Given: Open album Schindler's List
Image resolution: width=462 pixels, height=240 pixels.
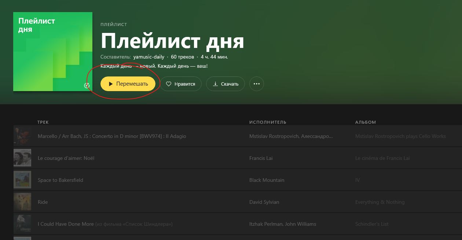Looking at the screenshot, I should 372,224.
